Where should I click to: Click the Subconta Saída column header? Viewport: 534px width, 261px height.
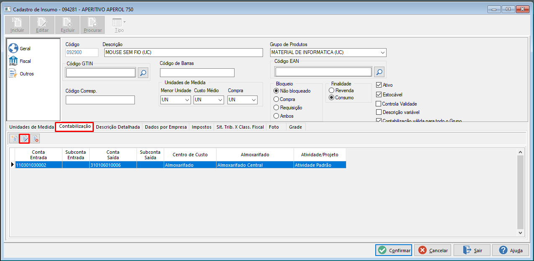150,155
